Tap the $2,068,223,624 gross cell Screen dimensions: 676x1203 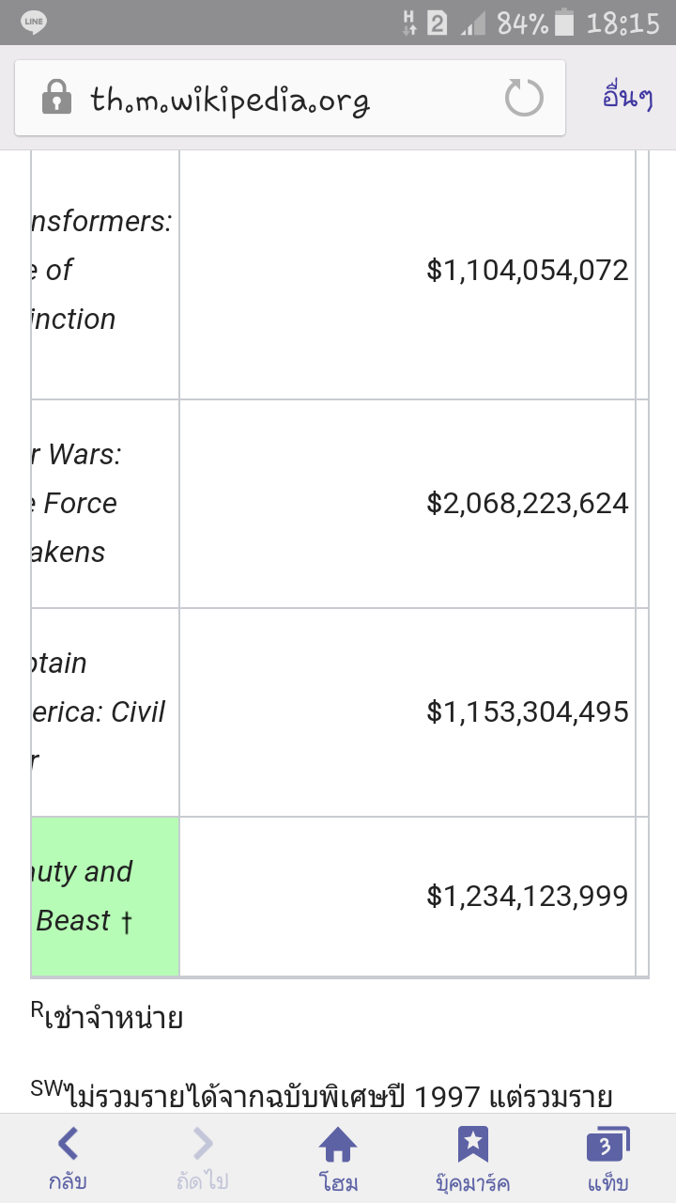[527, 503]
